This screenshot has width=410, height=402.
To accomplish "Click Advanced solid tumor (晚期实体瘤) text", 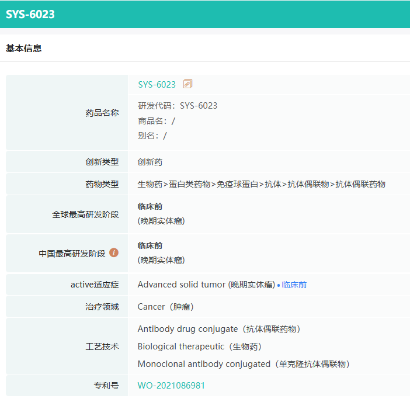I will 206,285.
